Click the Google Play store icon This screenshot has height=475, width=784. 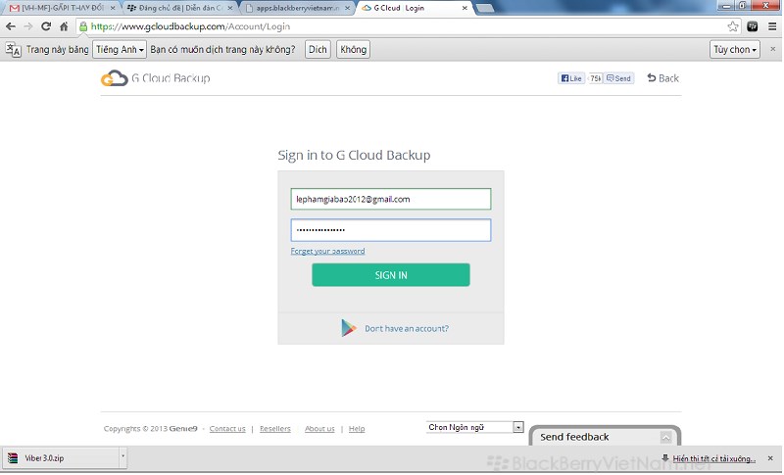tap(349, 328)
